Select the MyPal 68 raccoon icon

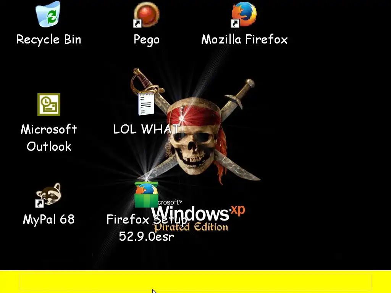coord(48,195)
